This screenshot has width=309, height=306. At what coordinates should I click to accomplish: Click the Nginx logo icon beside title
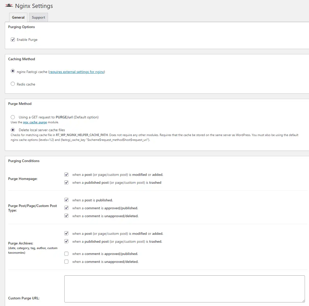[x=9, y=5]
